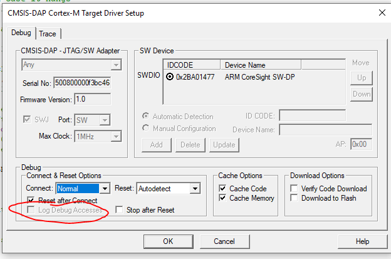This screenshot has height=259, width=391.
Task: Click the Serial No field
Action: (82, 83)
